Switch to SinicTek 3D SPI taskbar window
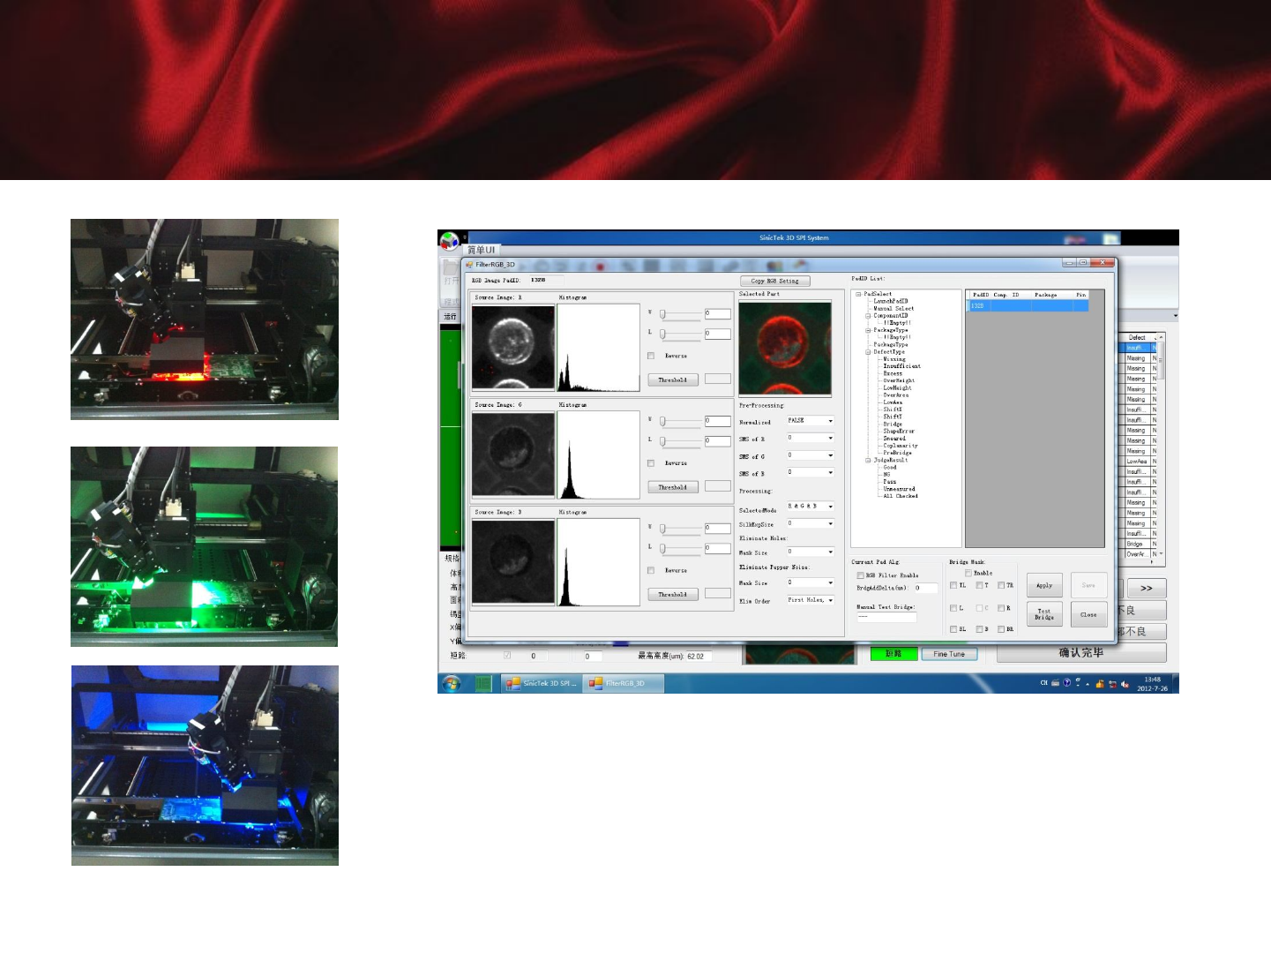The image size is (1271, 954). pyautogui.click(x=541, y=683)
